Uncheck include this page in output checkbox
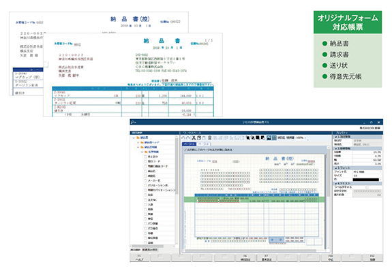This screenshot has width=392, height=273. 185,150
